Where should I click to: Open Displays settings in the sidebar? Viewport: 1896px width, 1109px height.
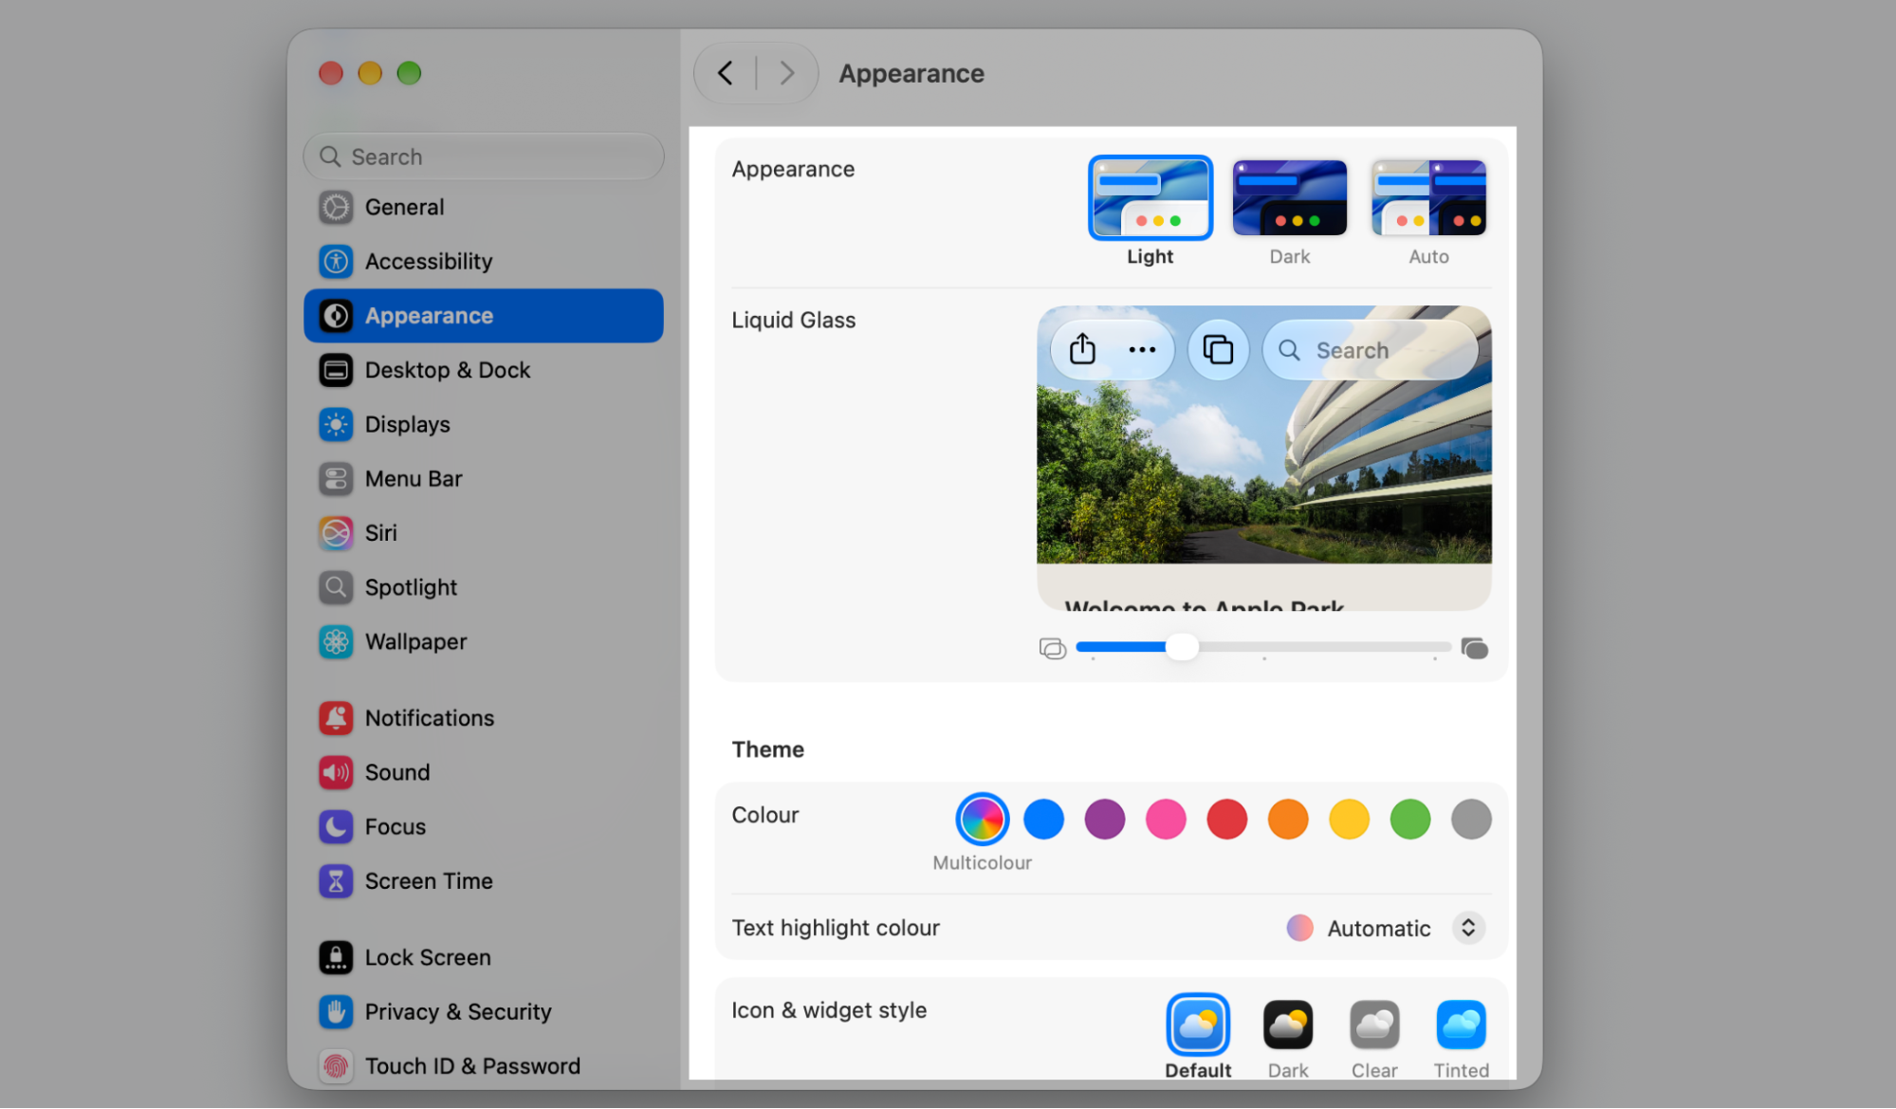tap(483, 424)
